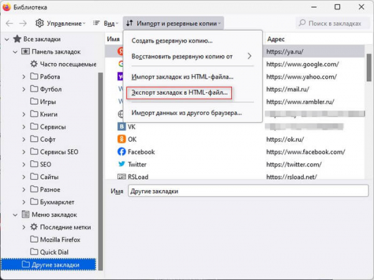The height and width of the screenshot is (280, 374).
Task: Click the https://www.google.com/ address
Action: pos(302,64)
